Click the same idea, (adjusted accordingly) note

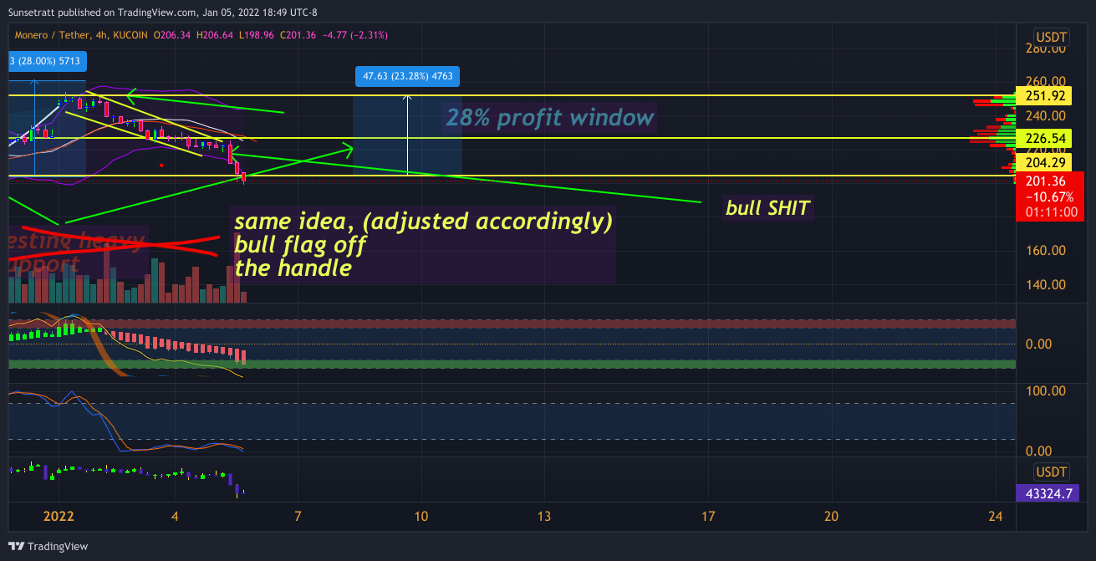[x=423, y=222]
